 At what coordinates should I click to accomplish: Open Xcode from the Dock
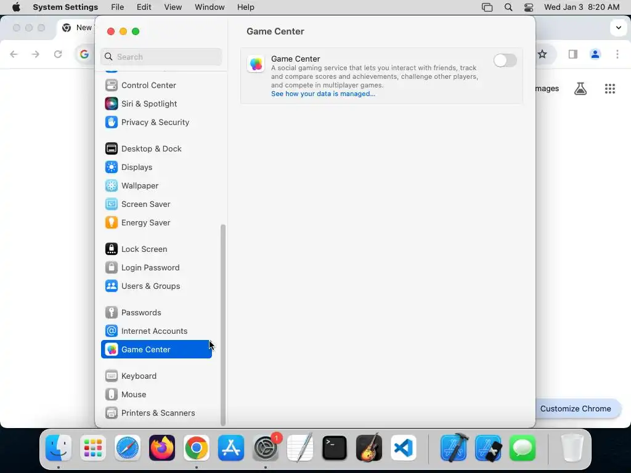[x=454, y=448]
